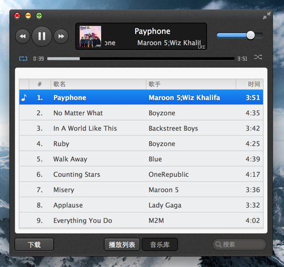Sort by the # column header
284x267 pixels.
coord(40,84)
